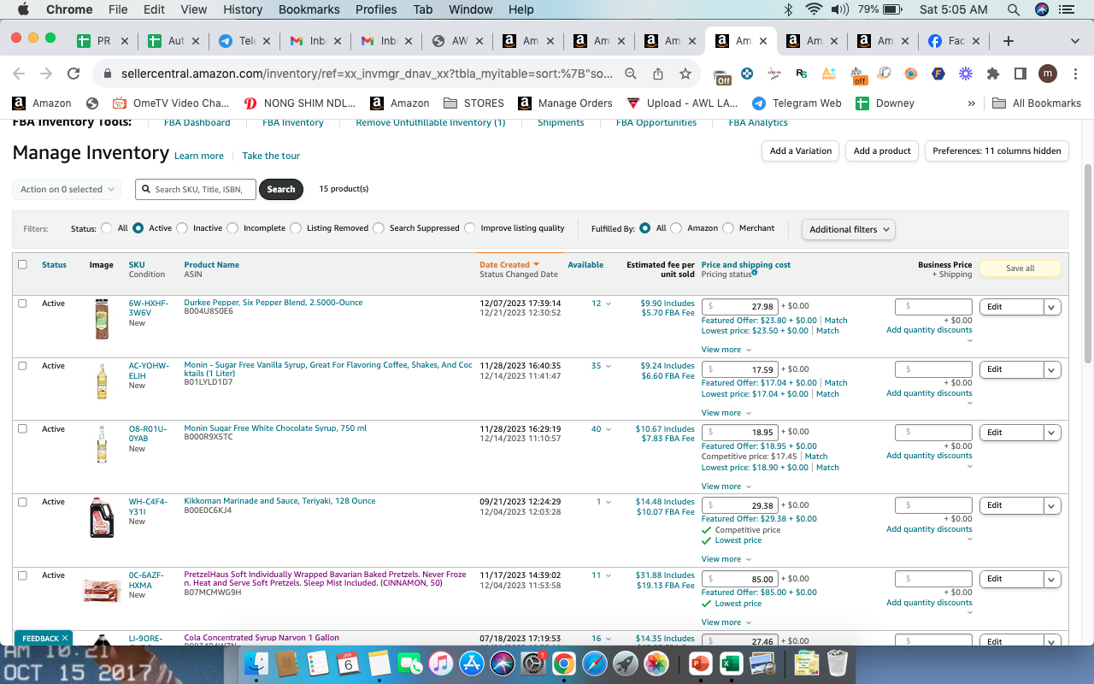Click 'Add a product' button
This screenshot has width=1094, height=684.
pyautogui.click(x=883, y=150)
